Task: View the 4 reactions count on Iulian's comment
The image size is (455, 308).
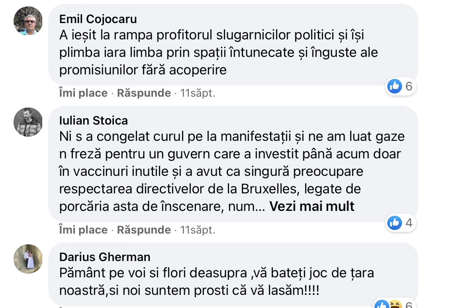Action: (408, 223)
